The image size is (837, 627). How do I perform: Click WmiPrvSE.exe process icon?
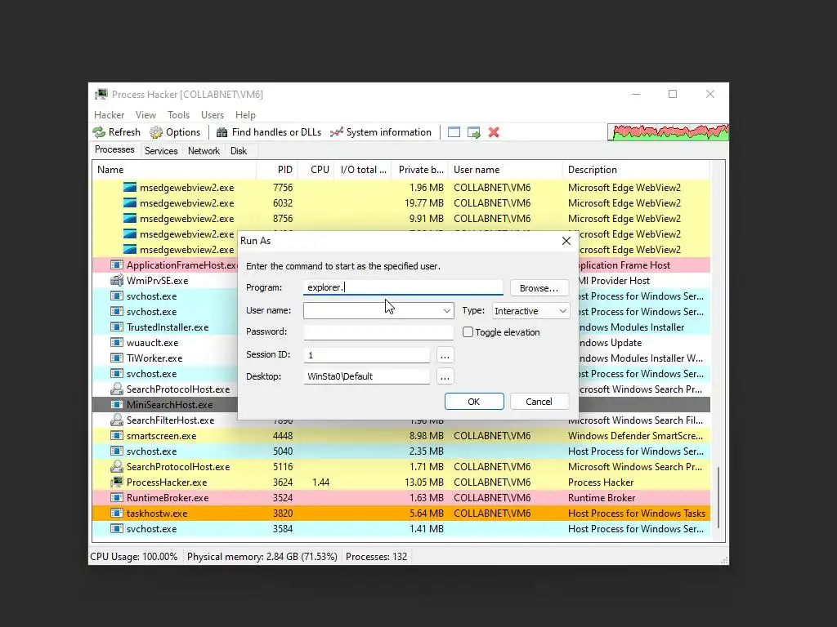pyautogui.click(x=116, y=280)
